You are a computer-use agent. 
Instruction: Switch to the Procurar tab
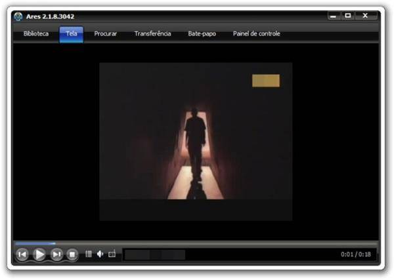point(105,33)
